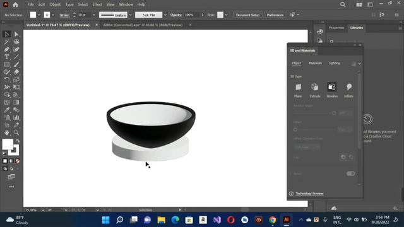
Task: Open brush definition dropdown
Action: point(165,15)
